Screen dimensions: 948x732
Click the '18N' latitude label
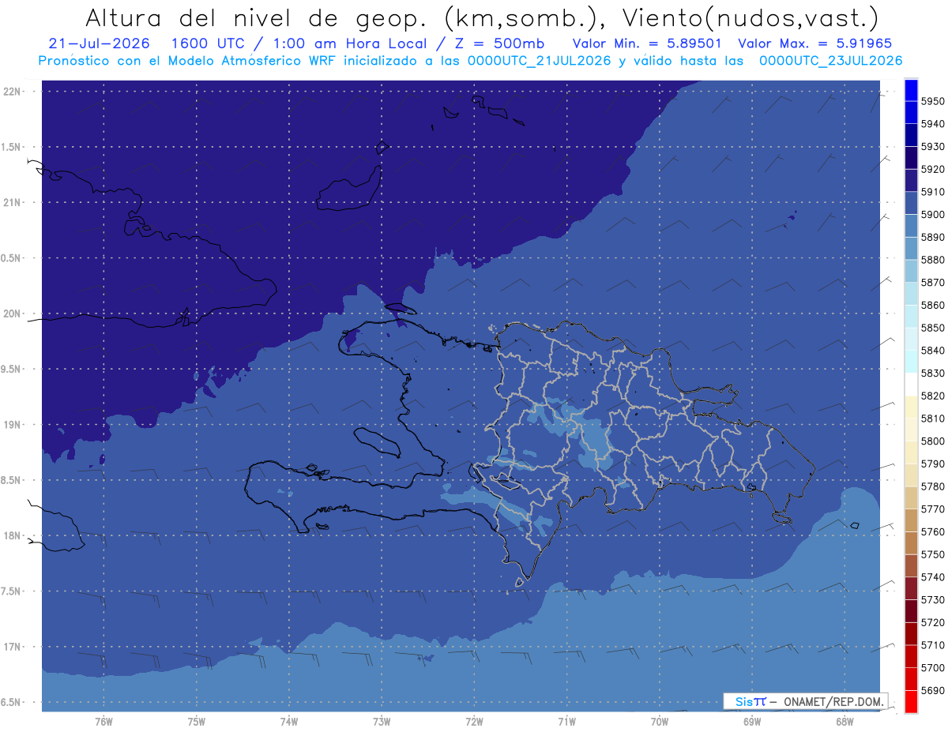click(13, 535)
